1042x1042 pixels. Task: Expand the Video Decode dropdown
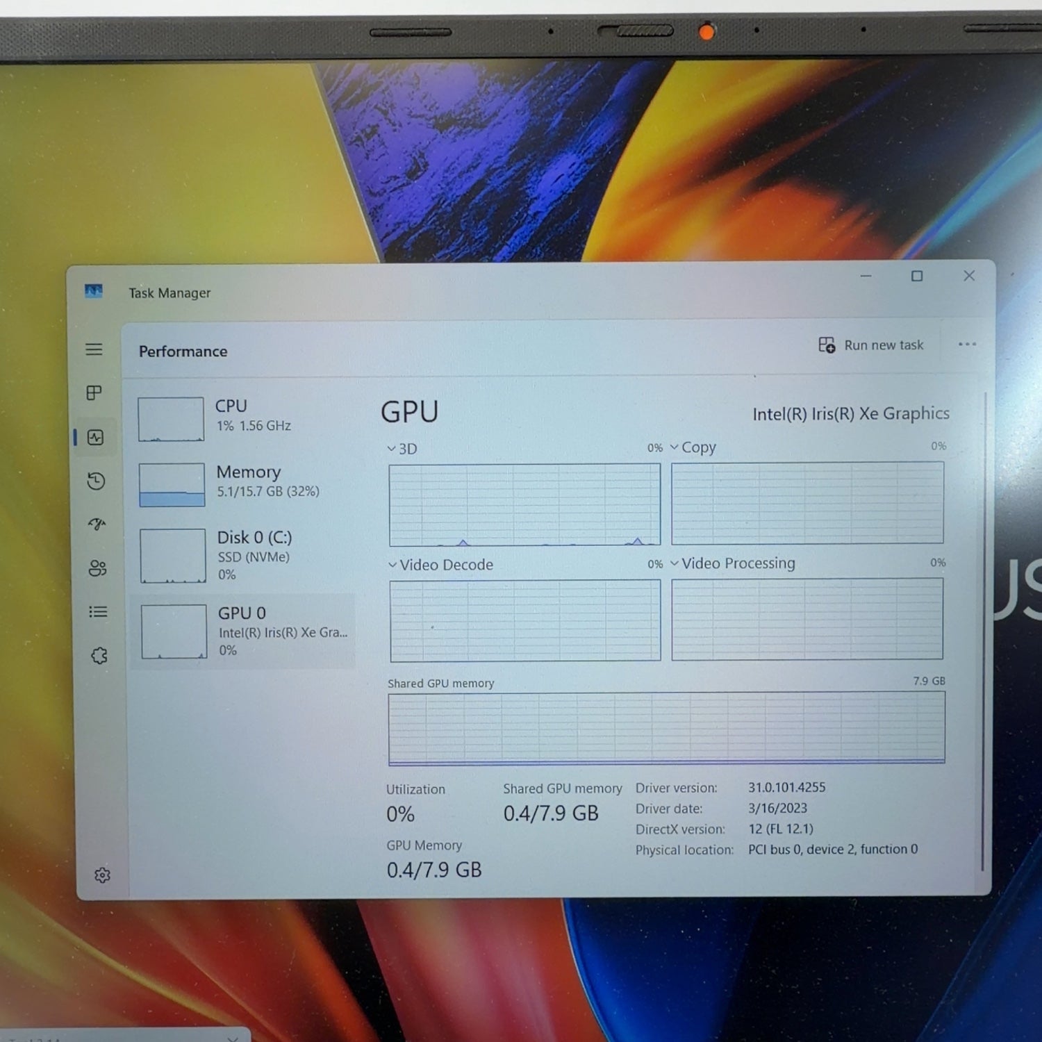click(440, 565)
